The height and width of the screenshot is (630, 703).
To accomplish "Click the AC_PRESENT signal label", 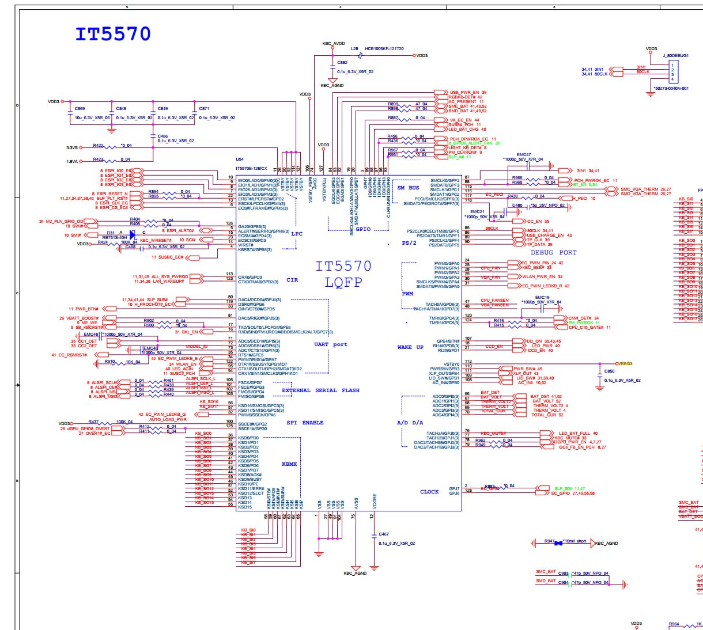I will (463, 101).
